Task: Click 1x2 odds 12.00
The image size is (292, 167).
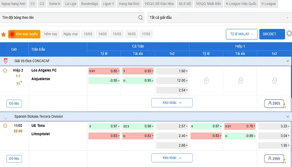Action: (172, 81)
